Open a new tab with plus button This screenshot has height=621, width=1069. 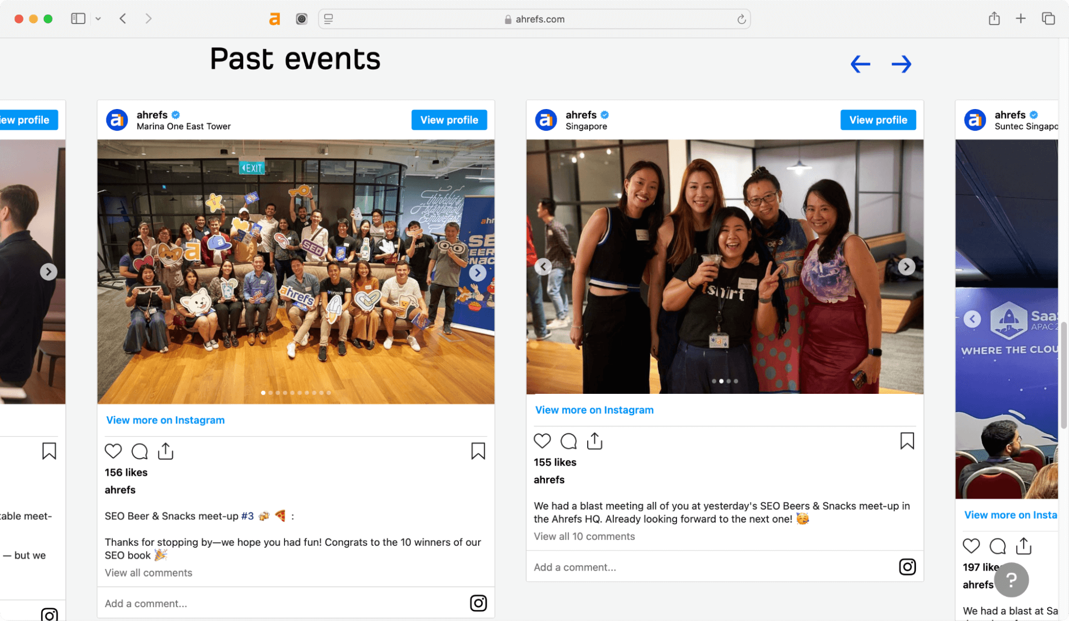point(1020,19)
